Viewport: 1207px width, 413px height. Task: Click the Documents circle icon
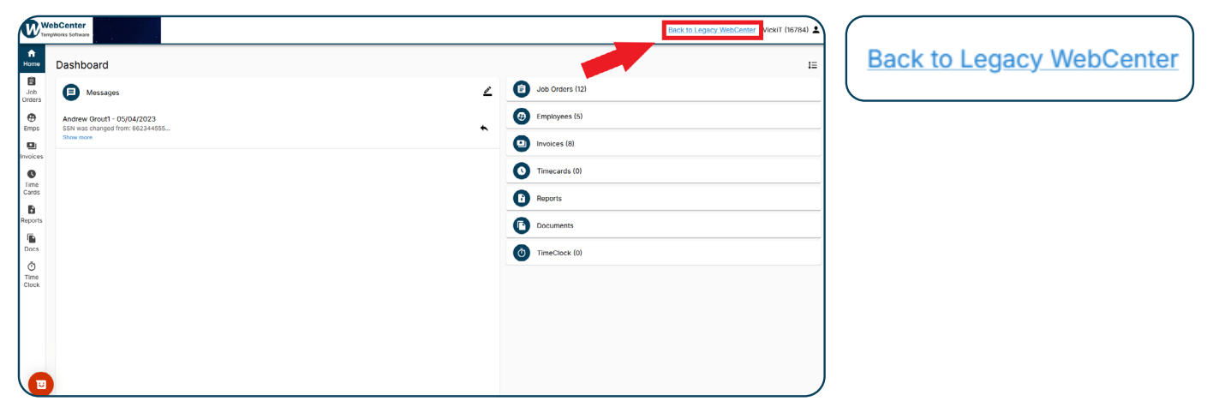click(522, 225)
